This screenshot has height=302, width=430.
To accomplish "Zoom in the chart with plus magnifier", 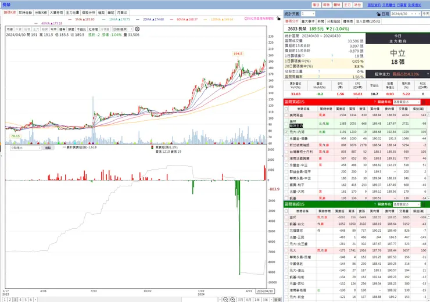I will [x=232, y=300].
